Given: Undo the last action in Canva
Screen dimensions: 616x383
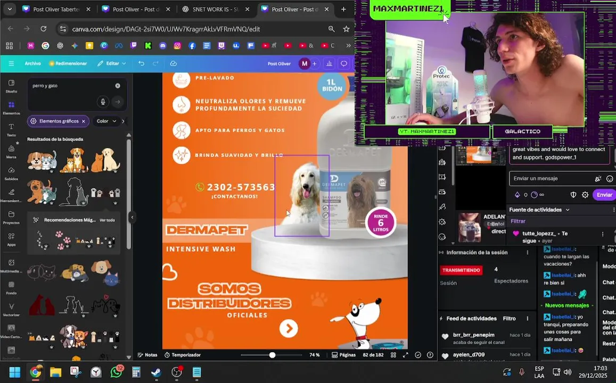Looking at the screenshot, I should tap(142, 64).
